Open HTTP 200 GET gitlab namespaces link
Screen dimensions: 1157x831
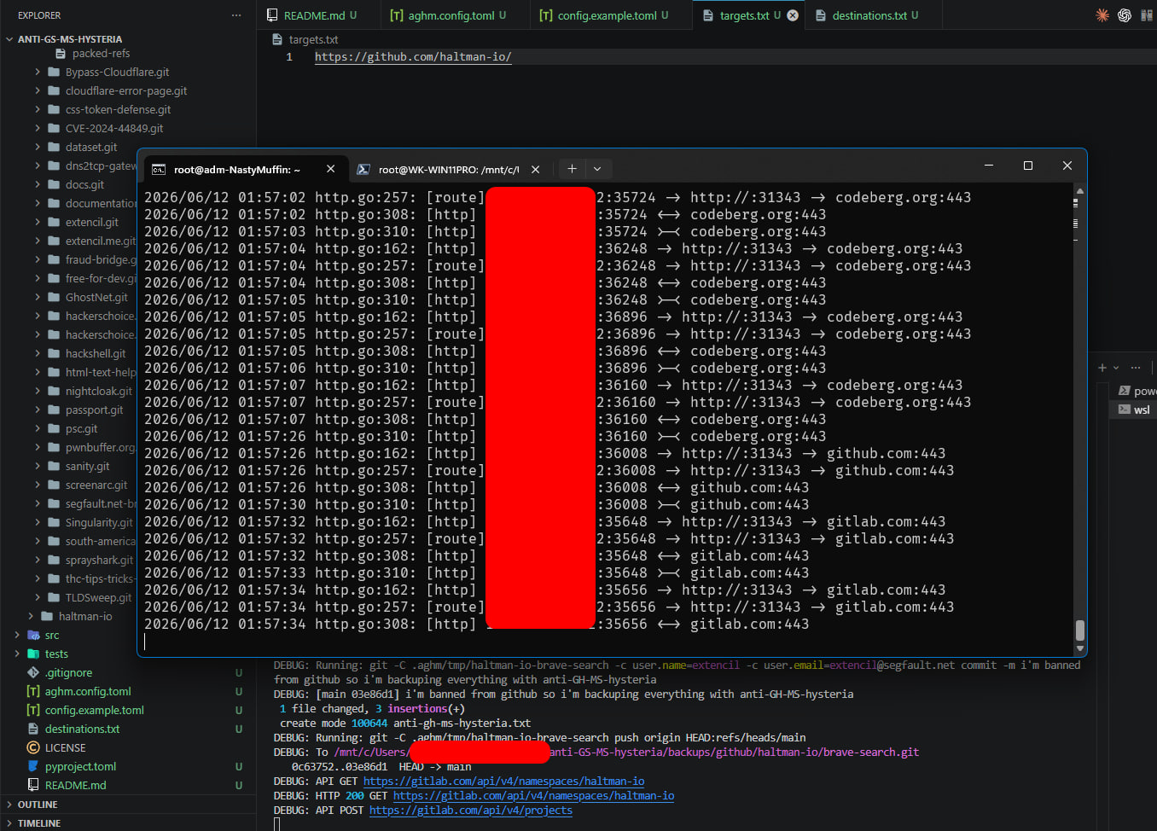[x=533, y=795]
